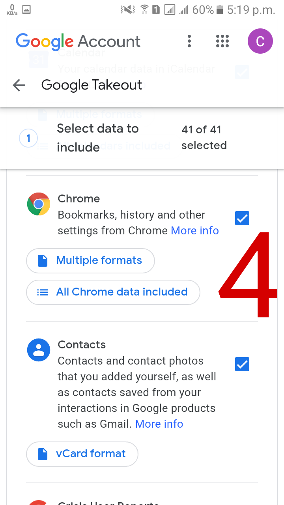This screenshot has width=284, height=505.
Task: Tap the blue Contacts person icon
Action: [x=39, y=350]
